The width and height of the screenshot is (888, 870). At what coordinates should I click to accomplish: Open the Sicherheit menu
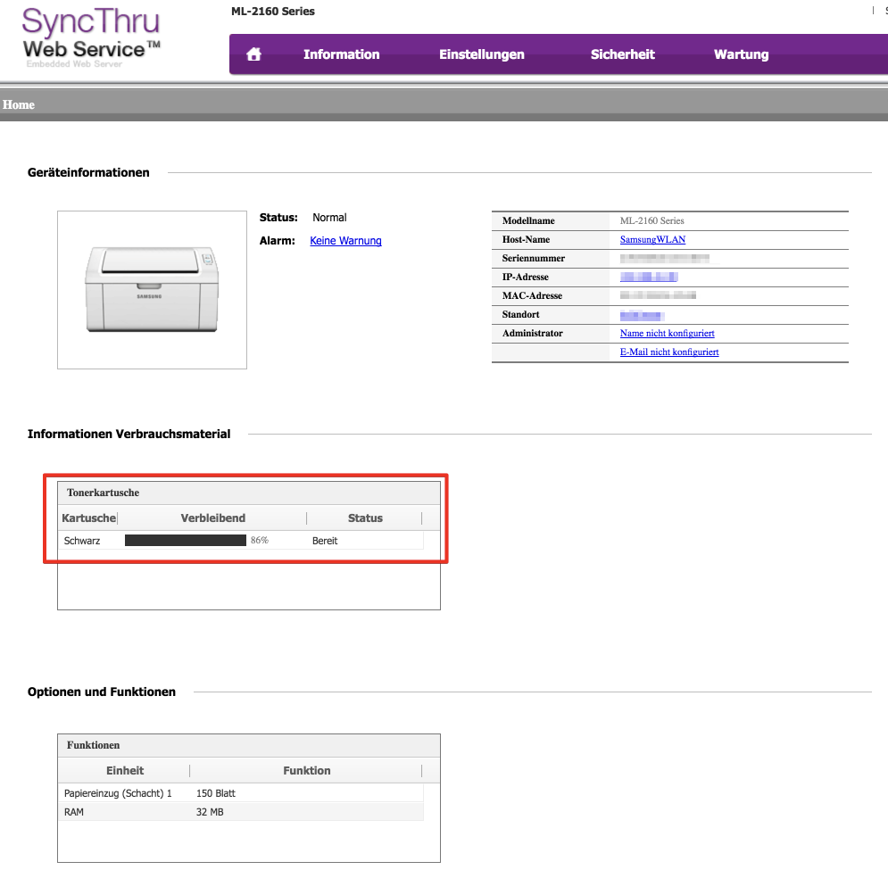coord(622,54)
